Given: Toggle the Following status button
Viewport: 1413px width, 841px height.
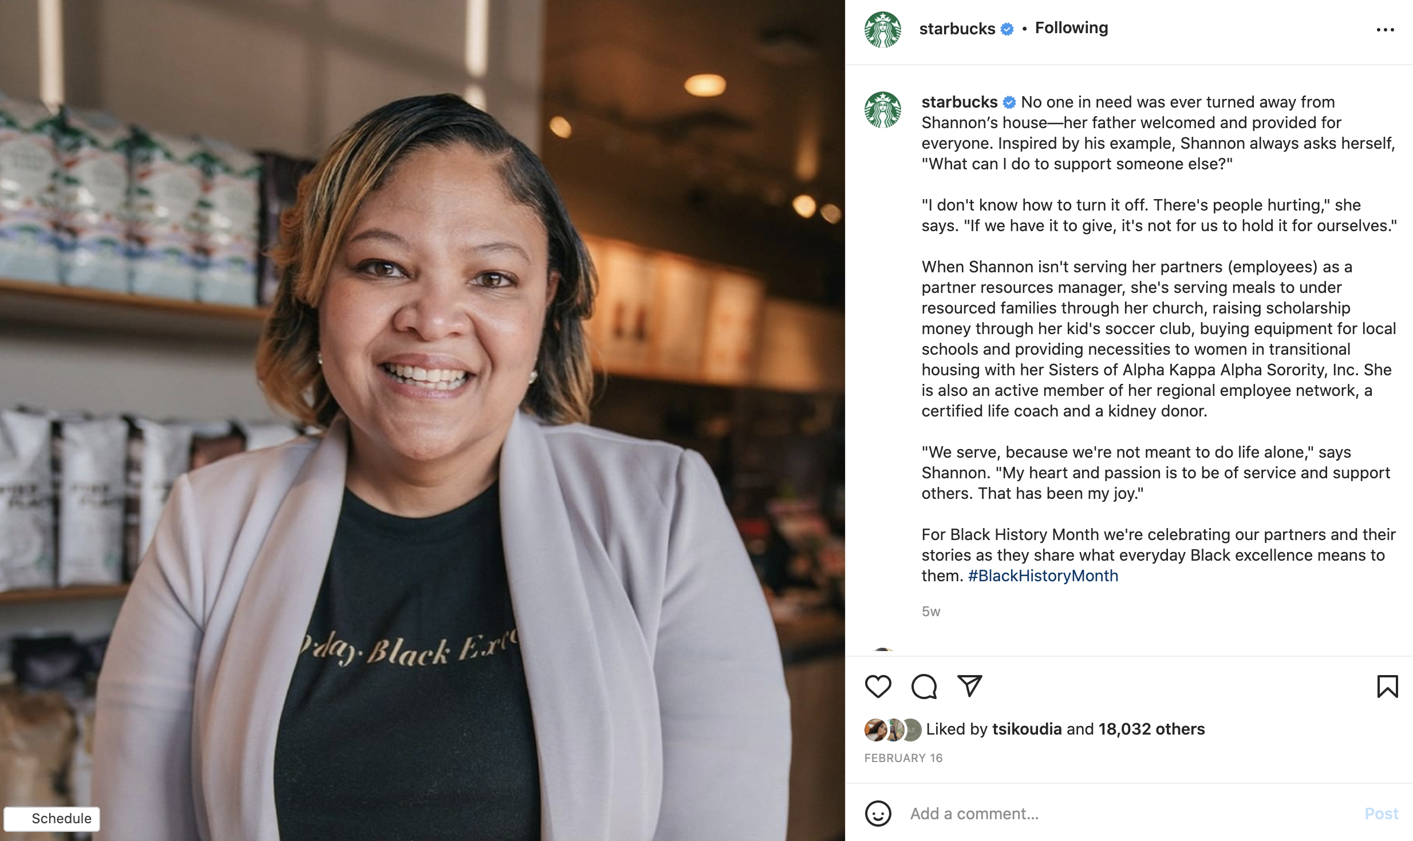Looking at the screenshot, I should click(1071, 28).
